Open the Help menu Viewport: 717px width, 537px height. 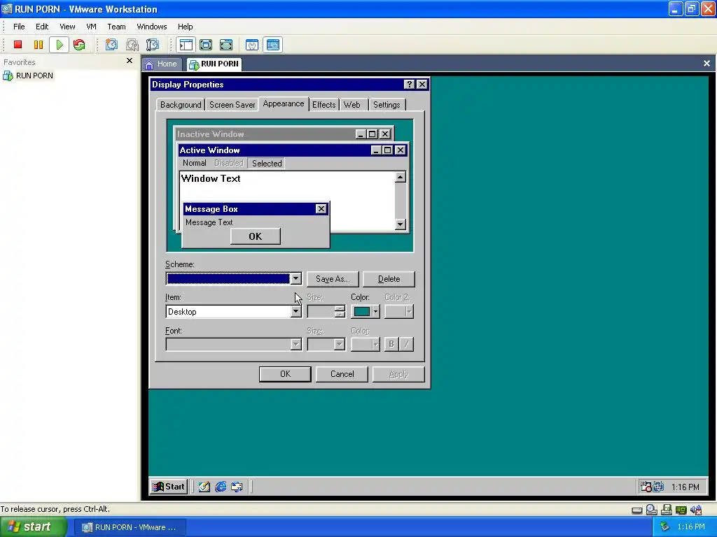(x=185, y=27)
